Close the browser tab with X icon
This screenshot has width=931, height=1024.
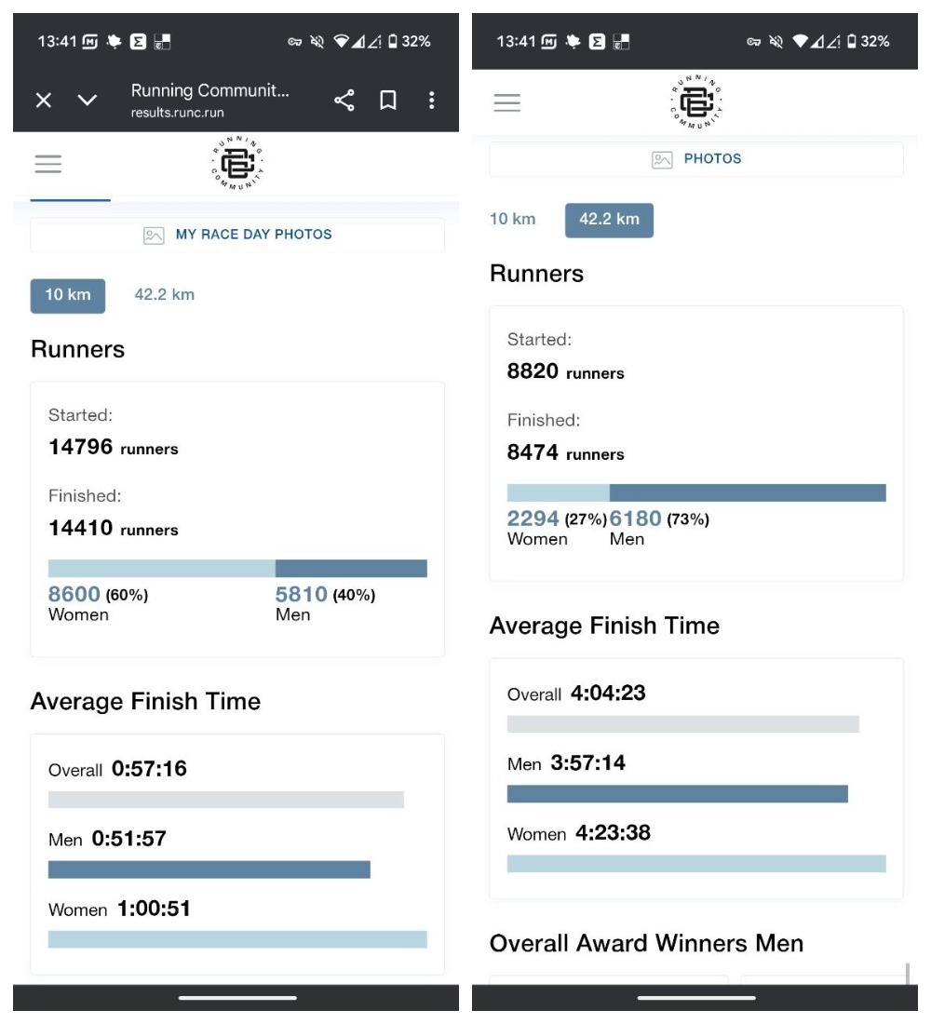pos(44,100)
